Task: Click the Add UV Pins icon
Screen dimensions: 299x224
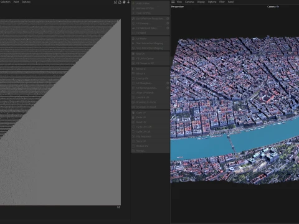Action: [133, 4]
